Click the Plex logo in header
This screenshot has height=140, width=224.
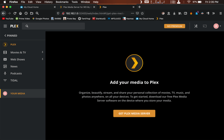click(14, 26)
